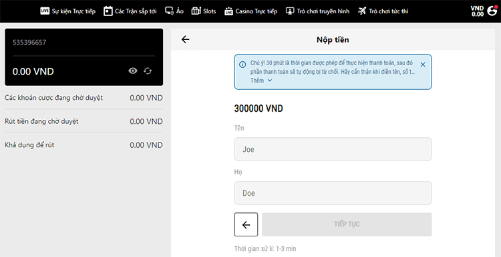Click the Nộp tiền page title
Screen dimensions: 501x257
pyautogui.click(x=333, y=40)
